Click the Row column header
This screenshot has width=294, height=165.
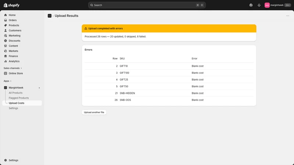(115, 59)
